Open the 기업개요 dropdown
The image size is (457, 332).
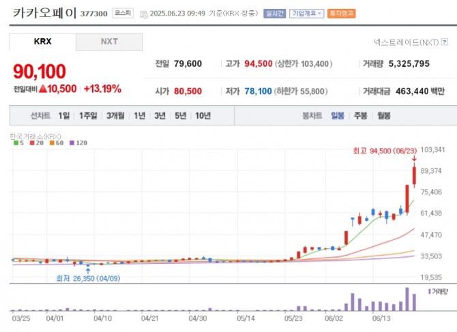(x=307, y=14)
